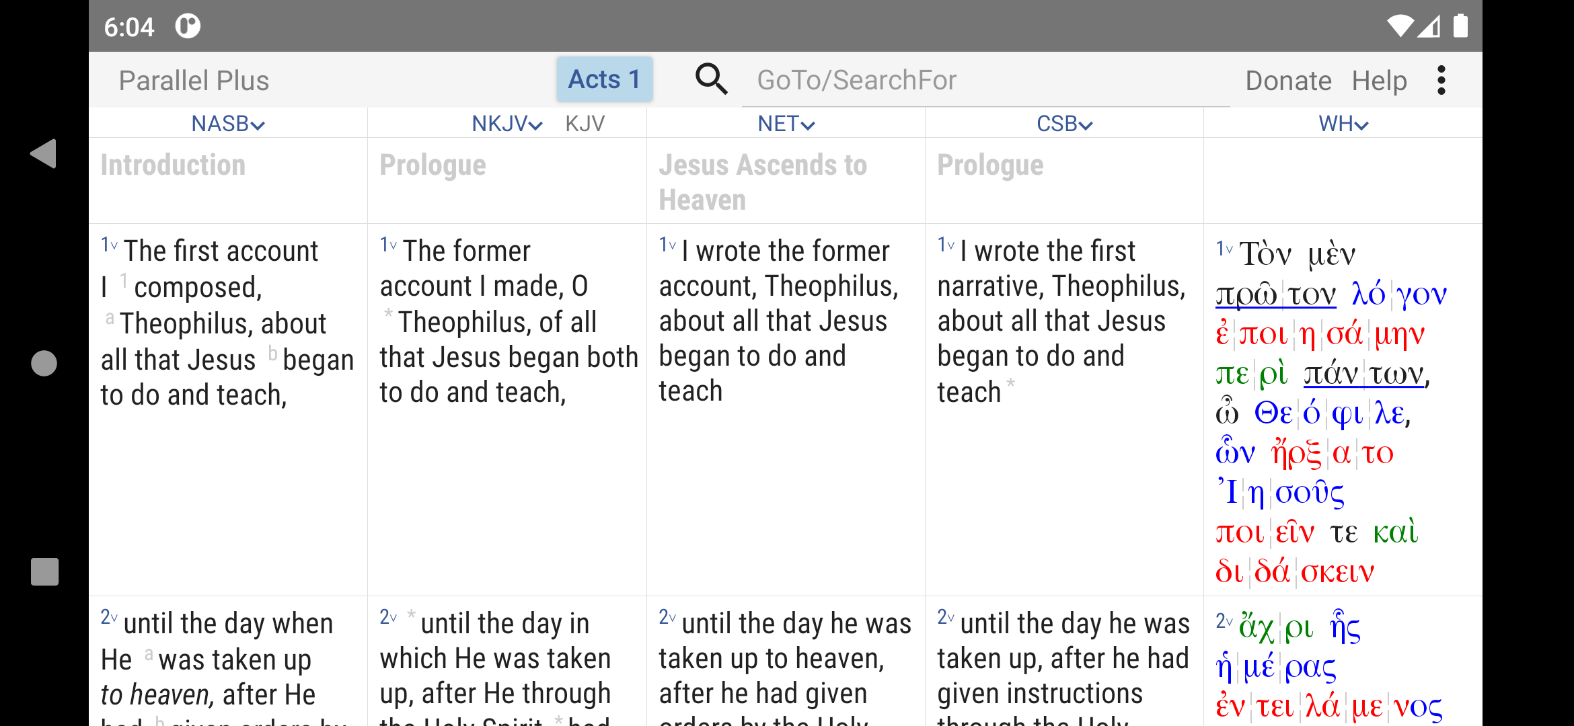Tap the cellular signal icon
Image resolution: width=1574 pixels, height=726 pixels.
[1429, 26]
